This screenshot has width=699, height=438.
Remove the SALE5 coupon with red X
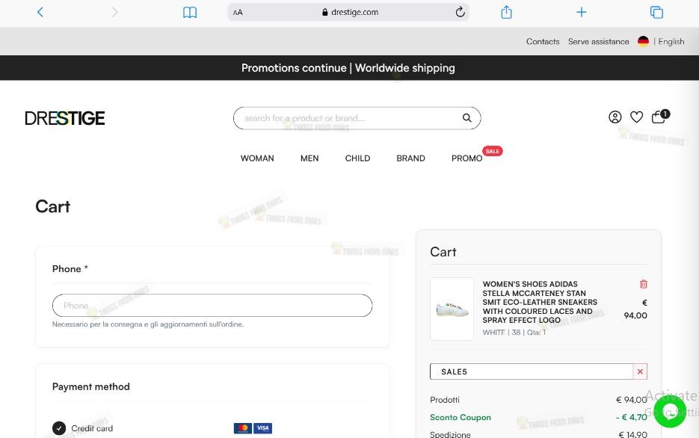[640, 371]
